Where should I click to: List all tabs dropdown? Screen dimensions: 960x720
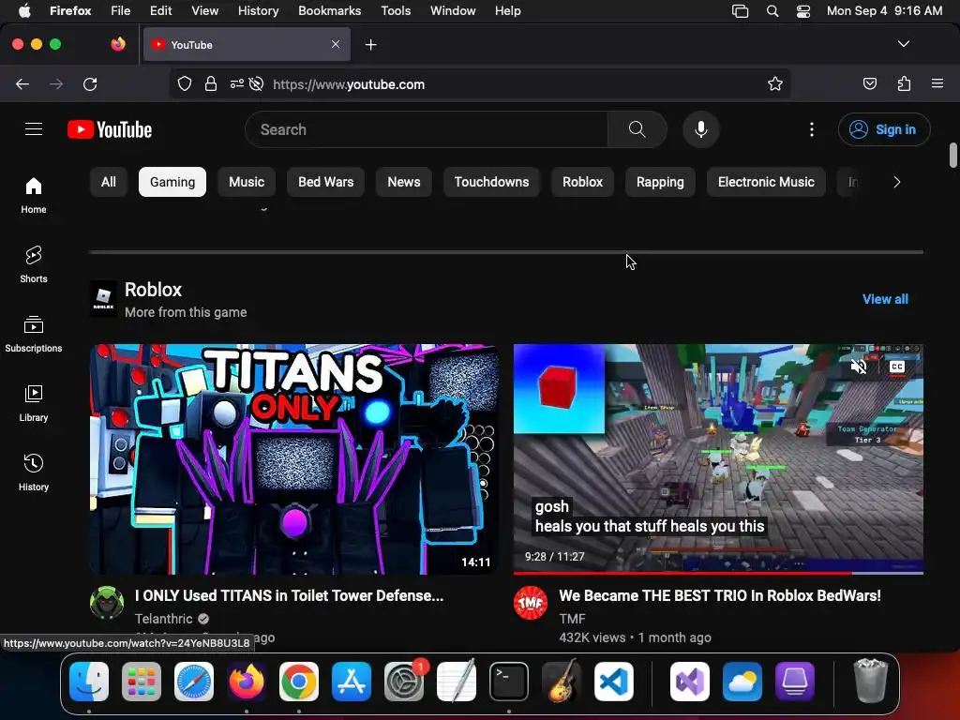(x=903, y=44)
